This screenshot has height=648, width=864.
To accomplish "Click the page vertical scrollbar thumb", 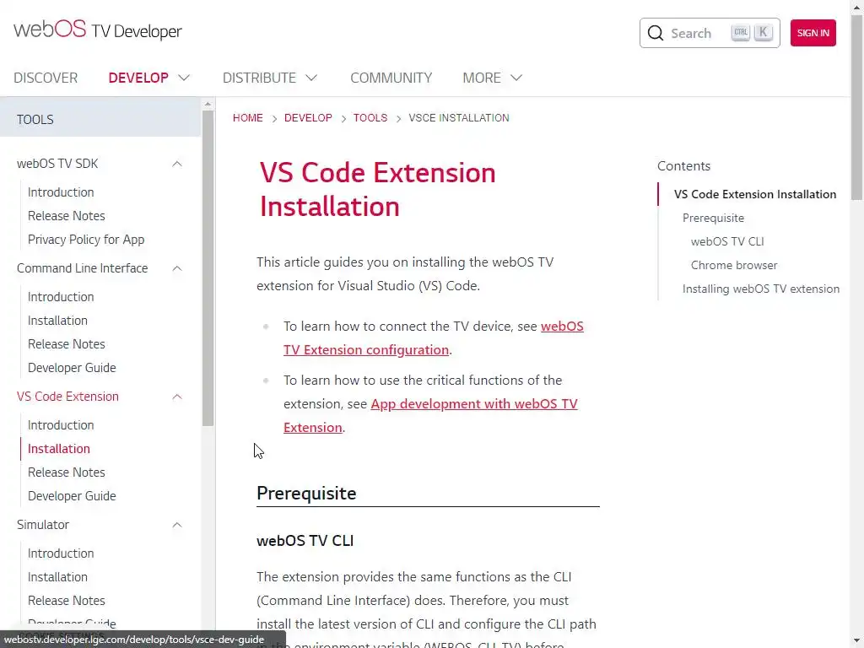I will point(857,107).
